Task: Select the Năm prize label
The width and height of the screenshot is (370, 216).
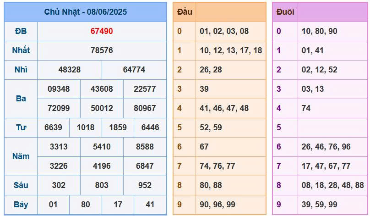Action: click(x=21, y=156)
